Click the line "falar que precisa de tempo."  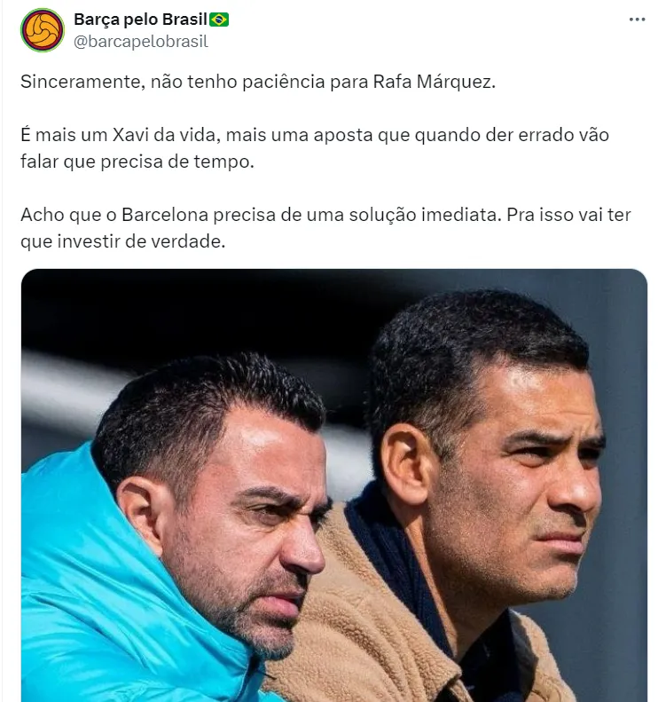pos(137,162)
